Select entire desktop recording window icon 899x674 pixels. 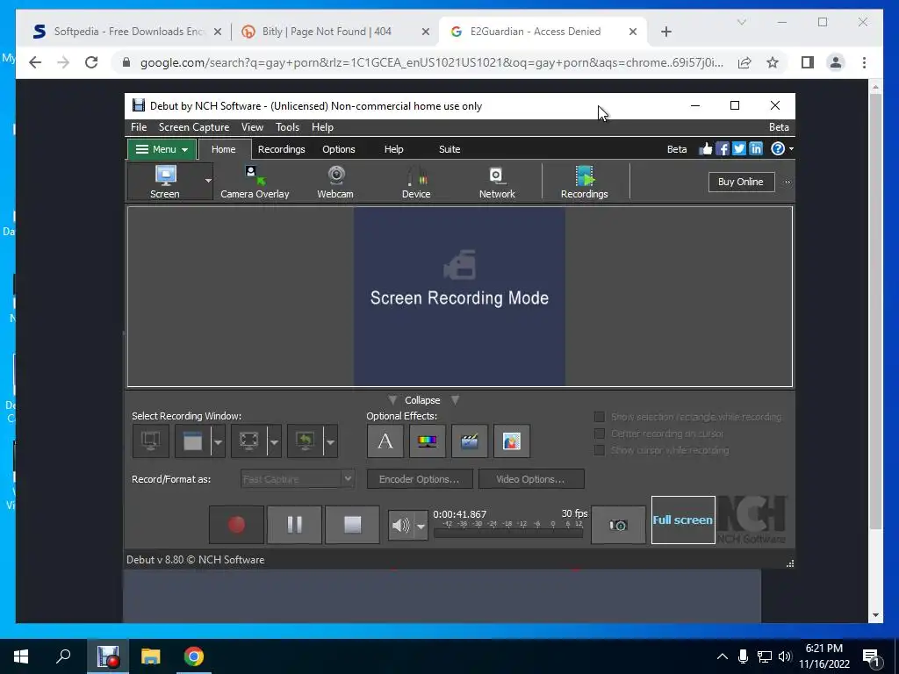pos(151,441)
